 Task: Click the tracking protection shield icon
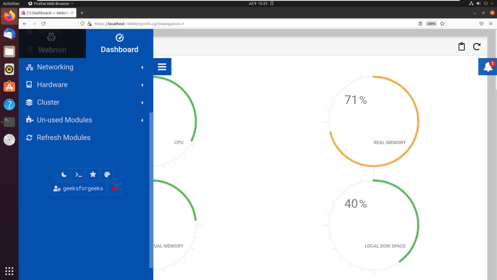(83, 24)
